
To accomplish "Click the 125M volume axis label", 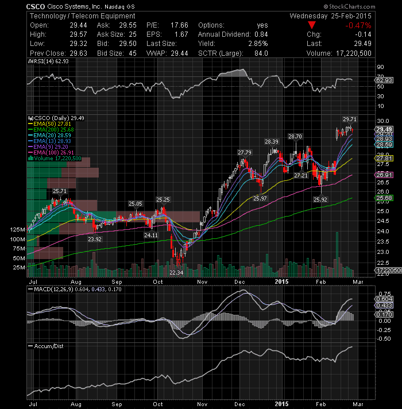I will [18, 230].
